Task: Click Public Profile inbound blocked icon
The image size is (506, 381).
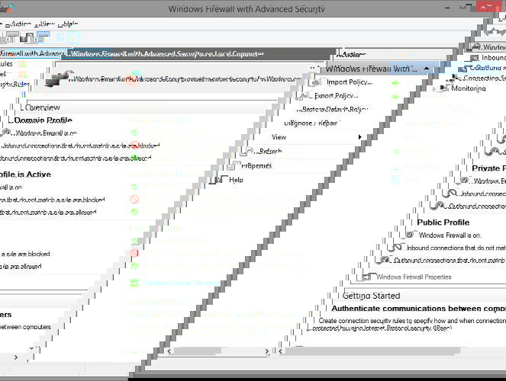Action: (x=395, y=248)
